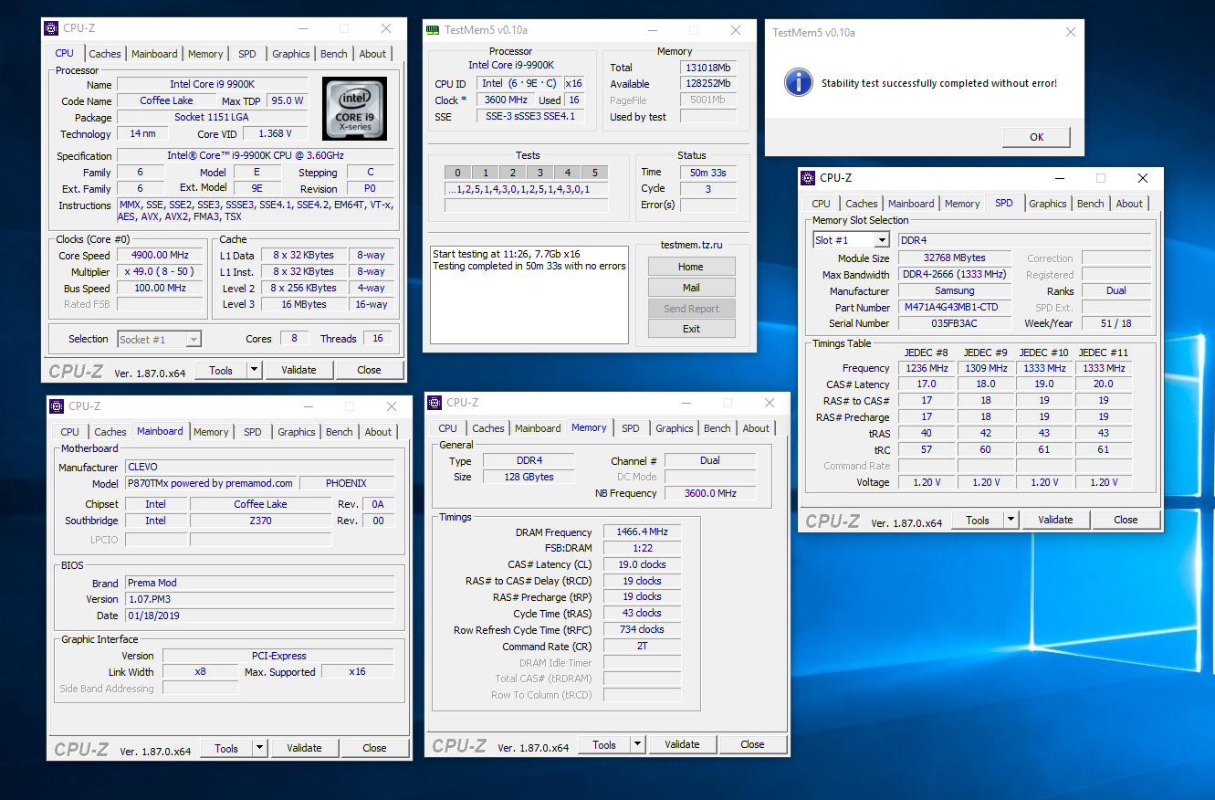Click OK in the stability test dialog
The height and width of the screenshot is (800, 1215).
(1036, 137)
